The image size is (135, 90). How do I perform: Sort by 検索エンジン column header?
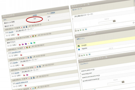[x=80, y=39]
